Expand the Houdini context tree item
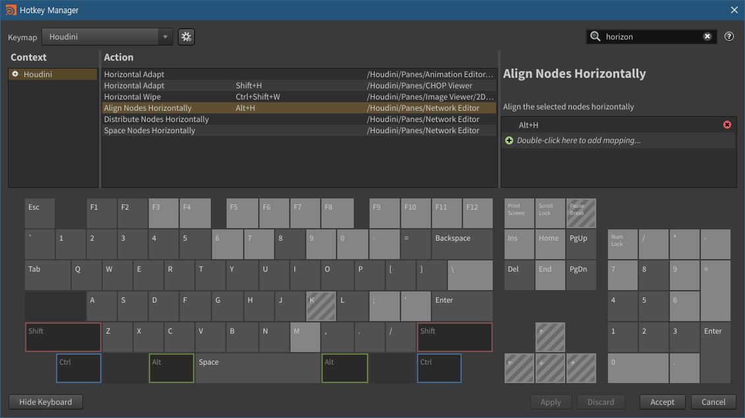This screenshot has width=745, height=418. 15,75
